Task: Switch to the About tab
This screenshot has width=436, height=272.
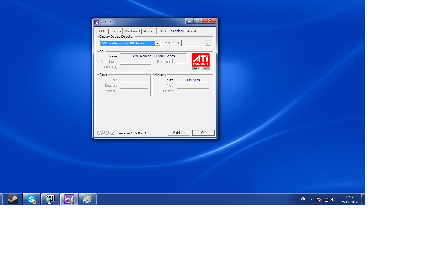Action: click(192, 31)
